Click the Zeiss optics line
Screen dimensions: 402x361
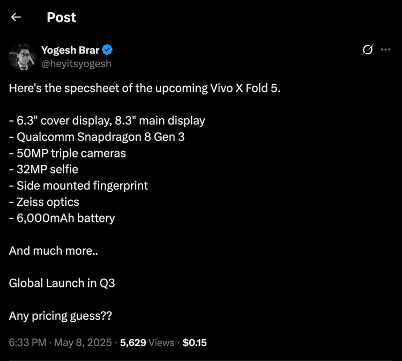tap(44, 202)
